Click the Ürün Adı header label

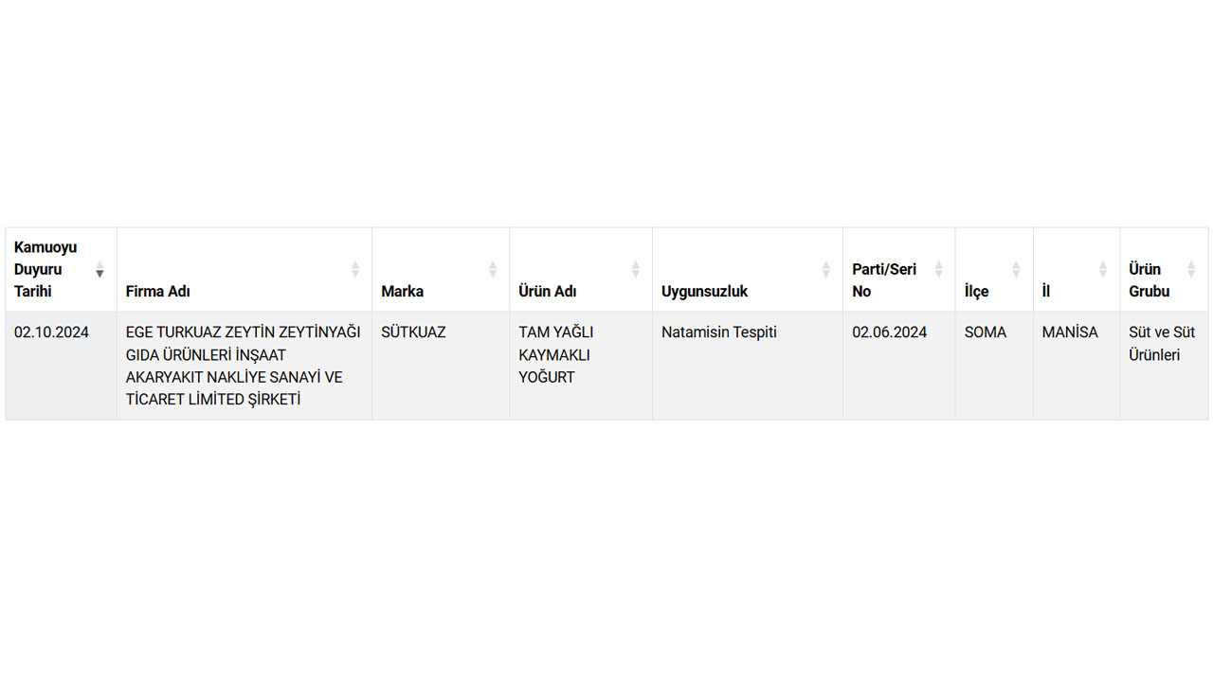pyautogui.click(x=548, y=292)
